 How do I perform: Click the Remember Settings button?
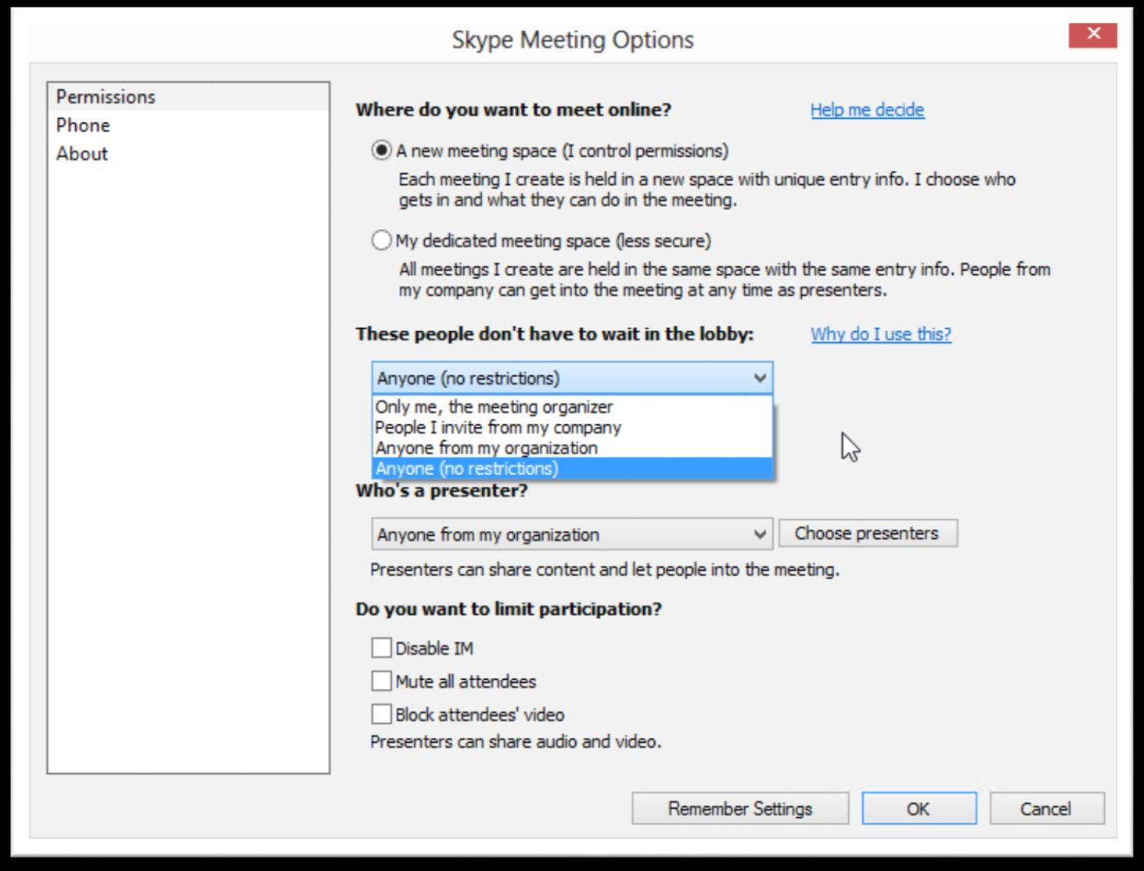tap(740, 809)
